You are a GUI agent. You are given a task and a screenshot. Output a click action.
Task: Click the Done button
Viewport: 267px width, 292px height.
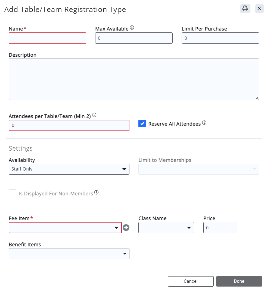[x=239, y=281]
